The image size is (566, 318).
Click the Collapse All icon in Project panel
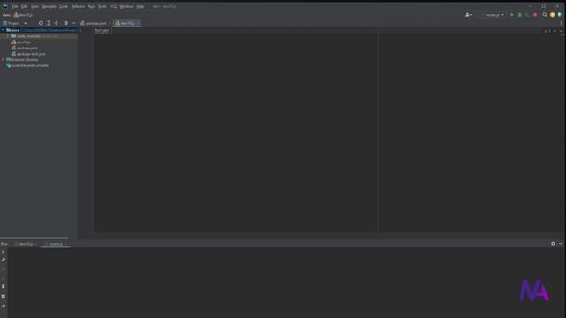click(x=57, y=23)
